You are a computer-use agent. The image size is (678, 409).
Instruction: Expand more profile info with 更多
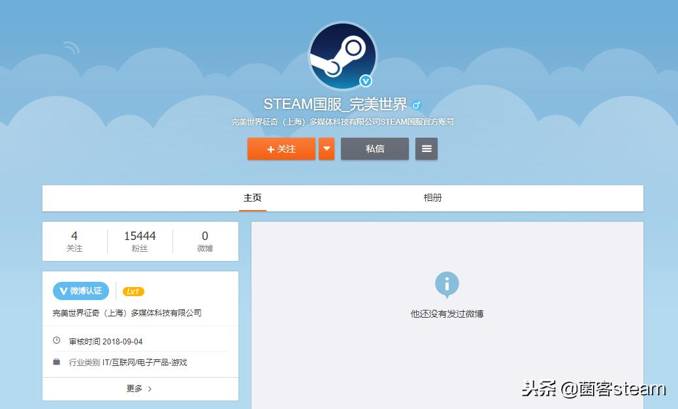(139, 389)
